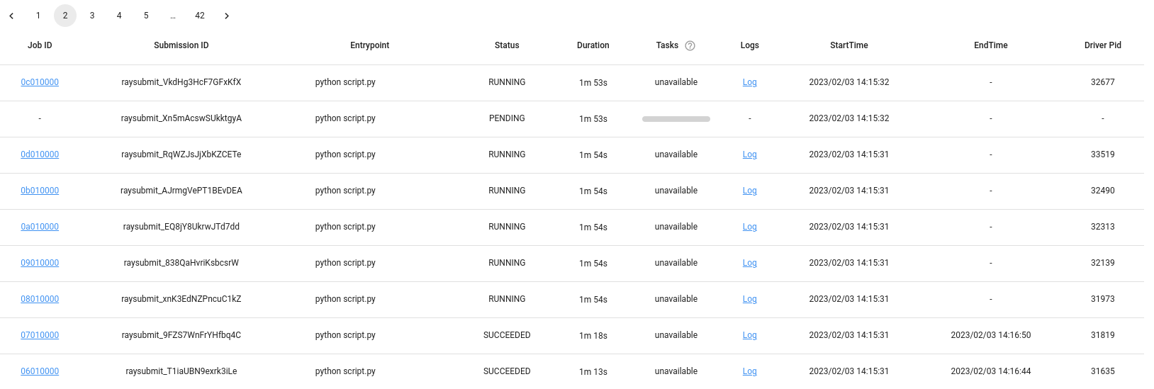Select submission ID raysubmit_xnK3EdNZPncuC1kZ
The width and height of the screenshot is (1154, 389).
point(181,299)
